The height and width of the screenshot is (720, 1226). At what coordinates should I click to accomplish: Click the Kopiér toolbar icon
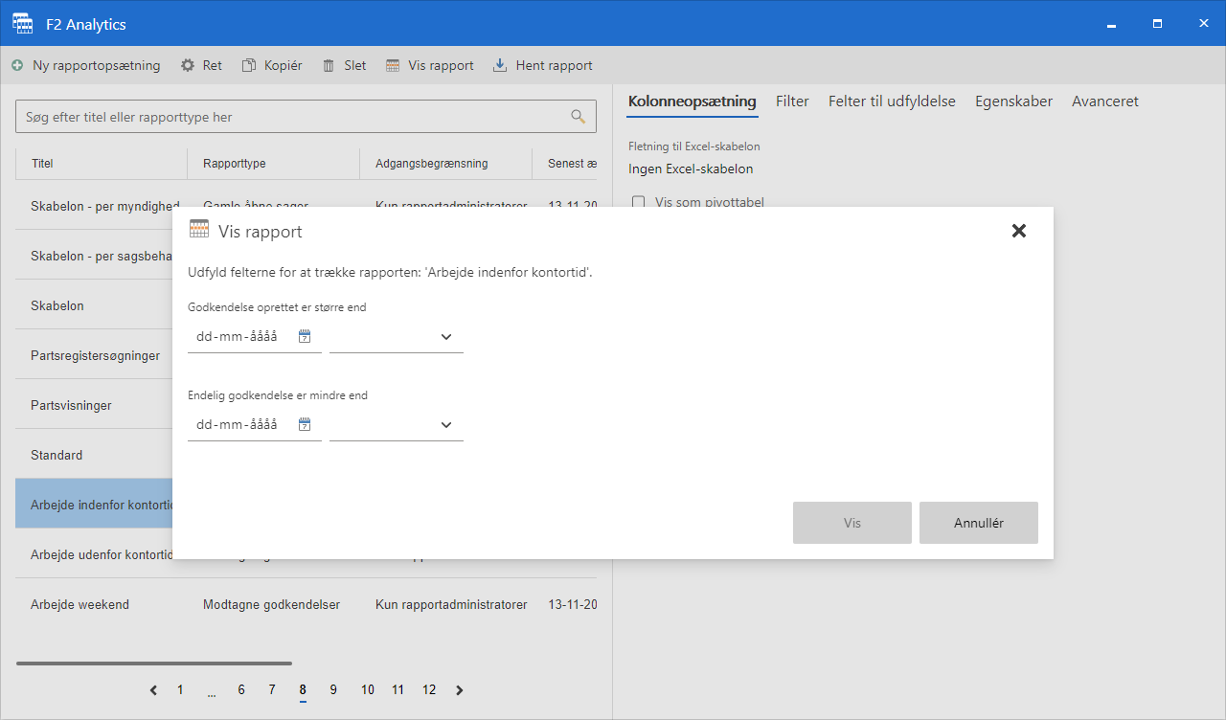point(249,66)
